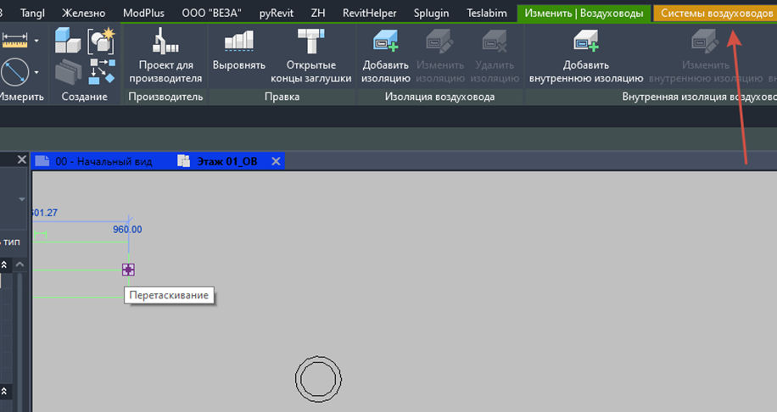
Task: Click the Создание panel title
Action: click(84, 97)
